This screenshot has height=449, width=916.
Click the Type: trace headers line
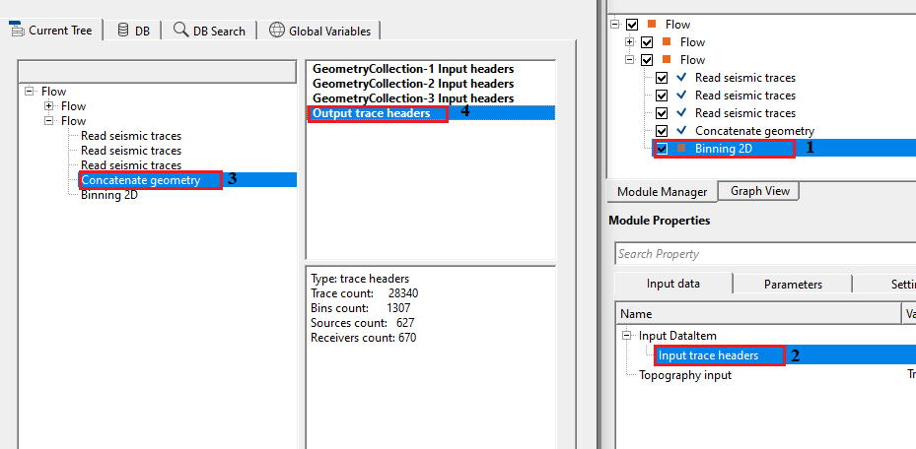pyautogui.click(x=360, y=279)
